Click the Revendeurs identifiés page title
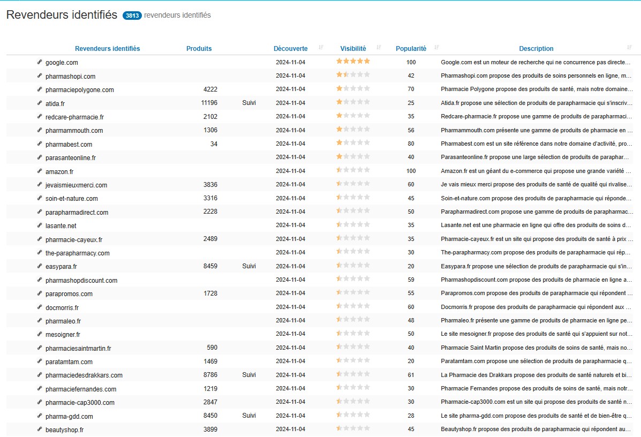This screenshot has width=641, height=437. coord(62,14)
